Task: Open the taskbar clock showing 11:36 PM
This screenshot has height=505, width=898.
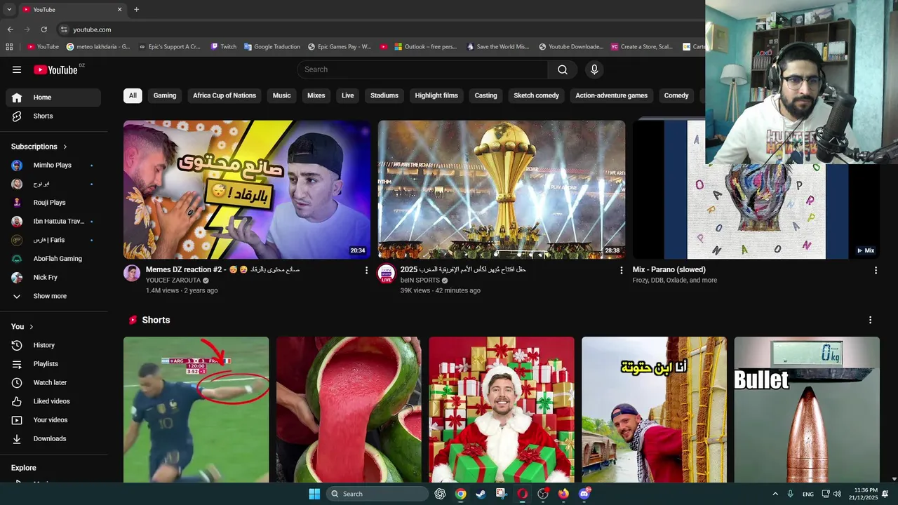Action: [x=863, y=494]
